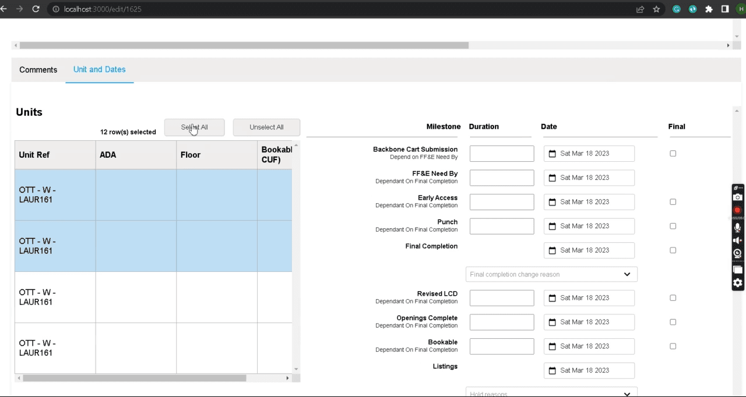Viewport: 746px width, 397px height.
Task: Expand the Final completion change reason dropdown
Action: pyautogui.click(x=551, y=274)
